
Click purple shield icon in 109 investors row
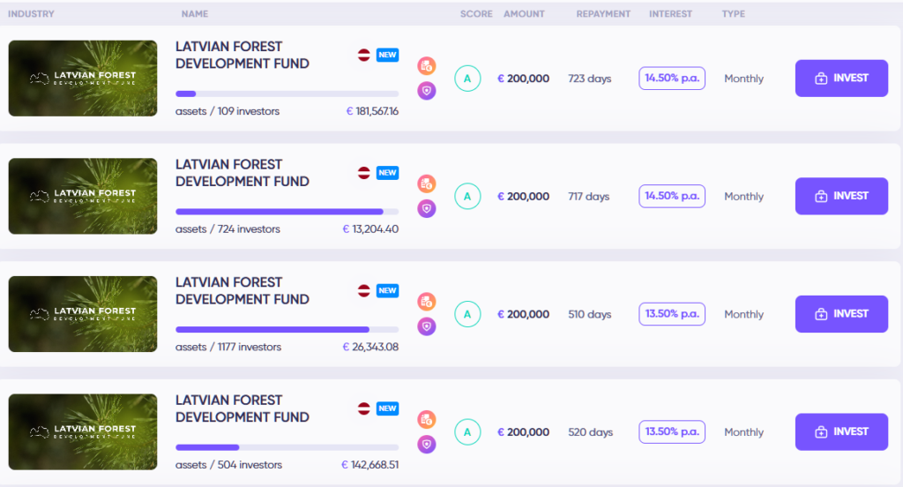coord(427,91)
